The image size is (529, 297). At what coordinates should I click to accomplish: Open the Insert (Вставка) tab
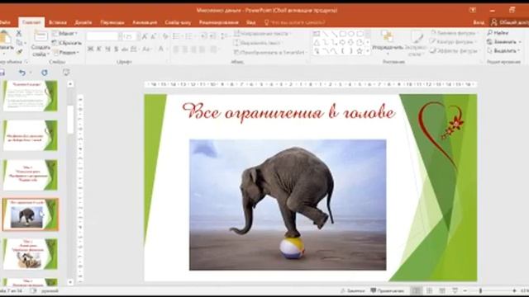(58, 22)
